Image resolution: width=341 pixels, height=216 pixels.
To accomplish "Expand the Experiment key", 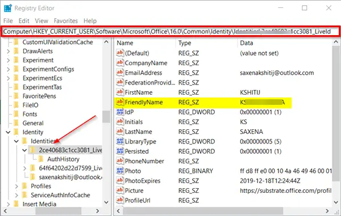I will point(9,60).
